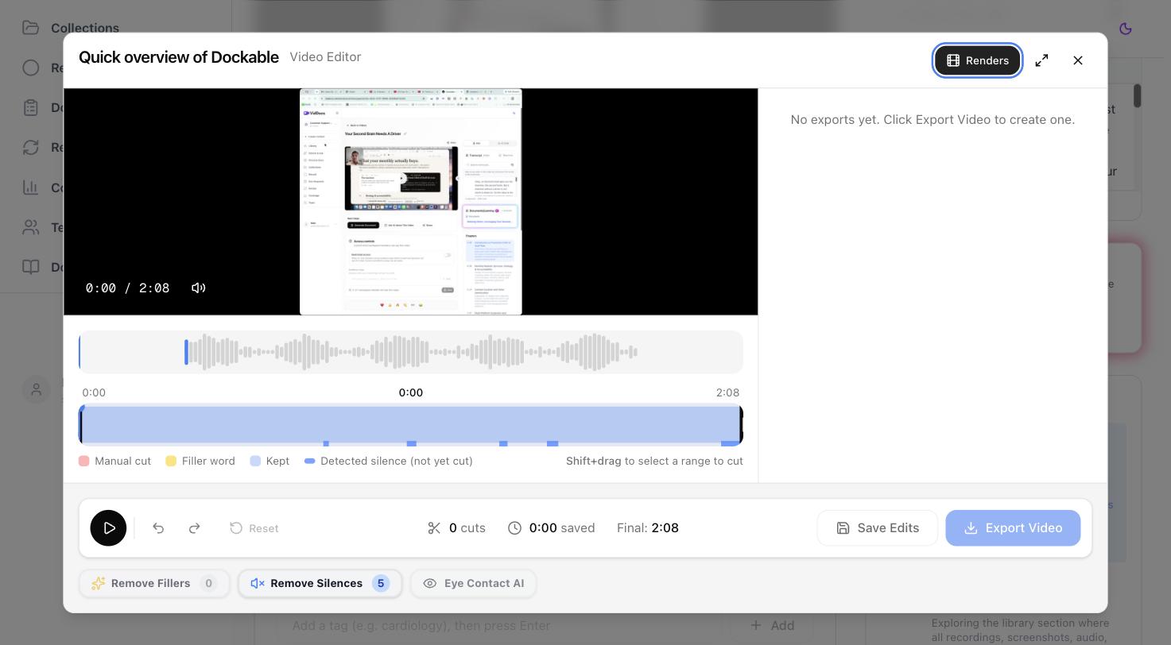Export Video button

point(1013,528)
